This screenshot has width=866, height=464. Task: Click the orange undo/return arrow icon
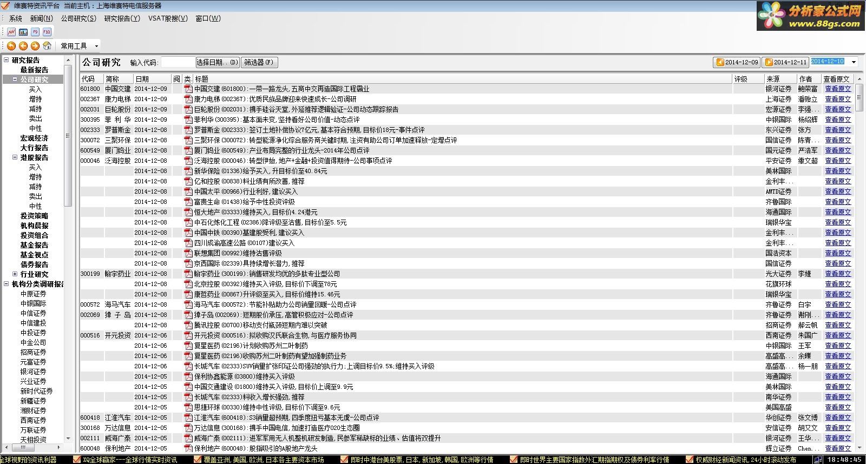[x=11, y=46]
